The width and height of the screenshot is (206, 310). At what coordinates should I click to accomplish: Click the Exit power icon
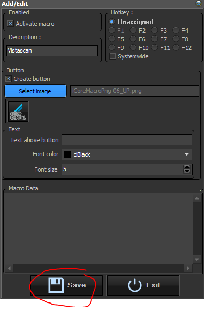(135, 285)
